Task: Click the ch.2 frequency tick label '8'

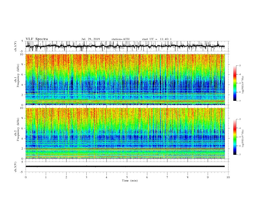Action: [x=23, y=118]
